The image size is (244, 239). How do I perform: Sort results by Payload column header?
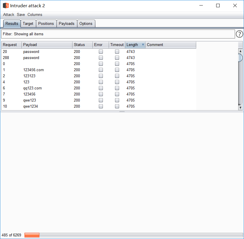(47, 45)
